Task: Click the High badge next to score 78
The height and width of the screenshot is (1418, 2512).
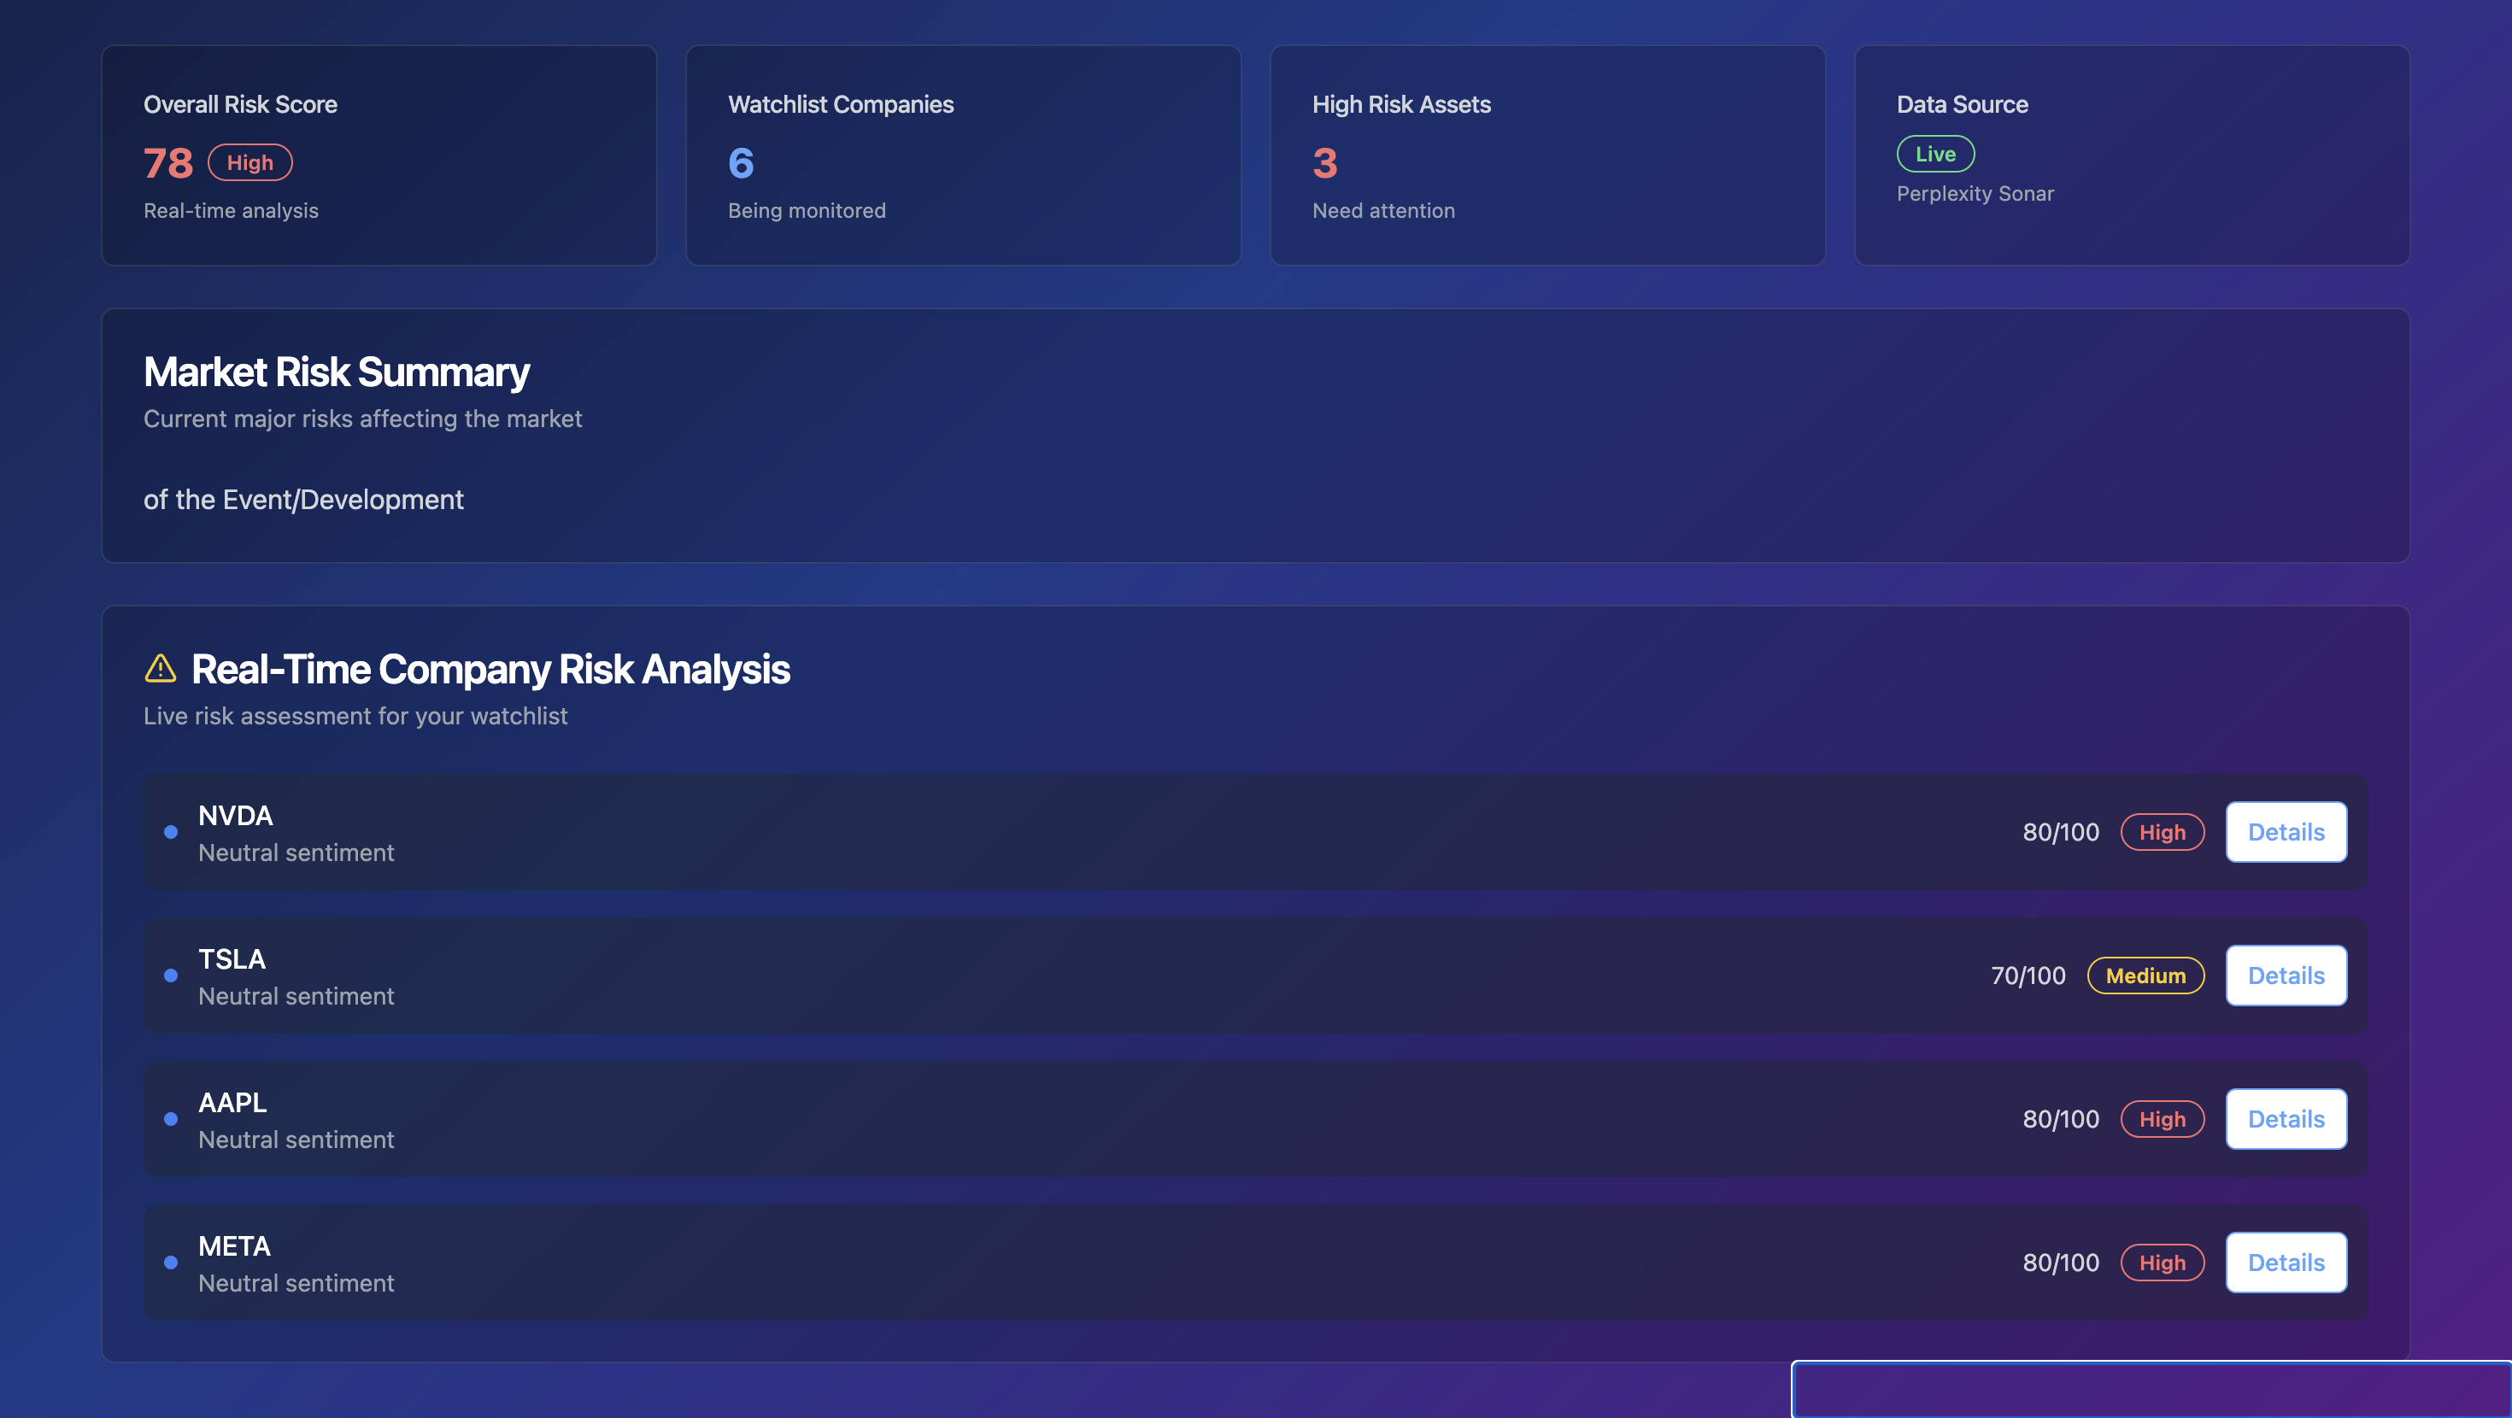Action: (249, 163)
